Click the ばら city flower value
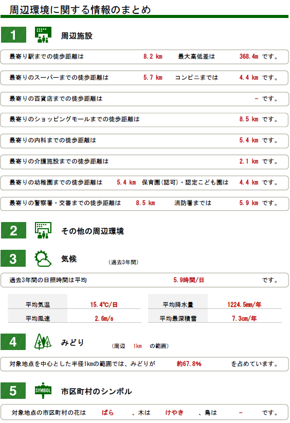290x423 pixels. (x=107, y=413)
